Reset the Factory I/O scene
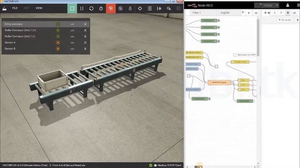The image size is (300, 168). coord(91,8)
